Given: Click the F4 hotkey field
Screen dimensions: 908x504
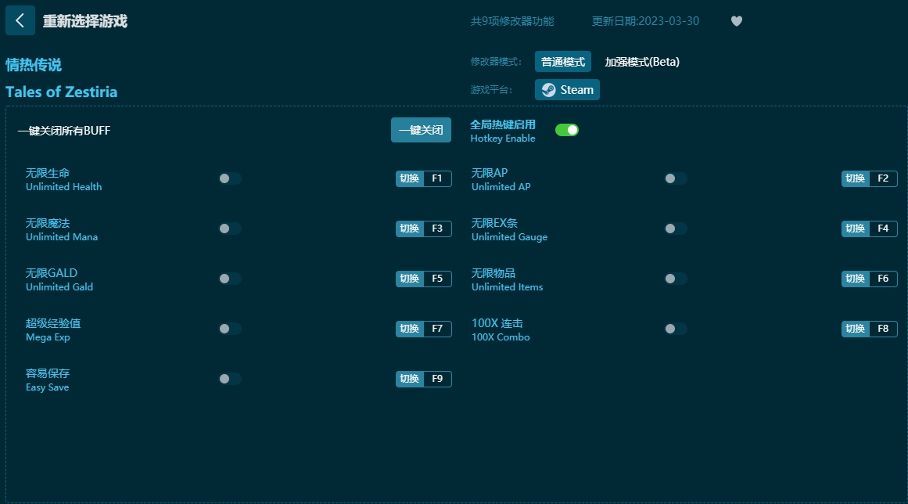Looking at the screenshot, I should tap(883, 229).
